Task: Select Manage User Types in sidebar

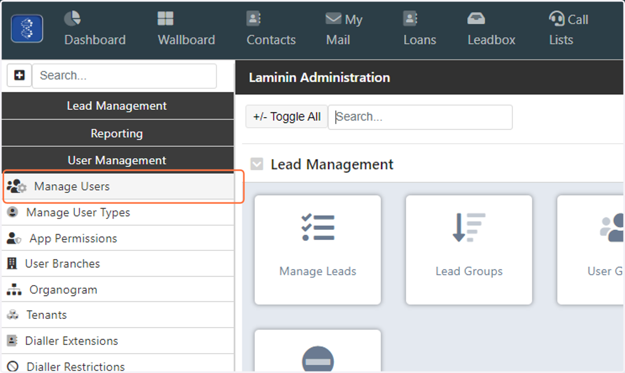Action: [x=118, y=212]
